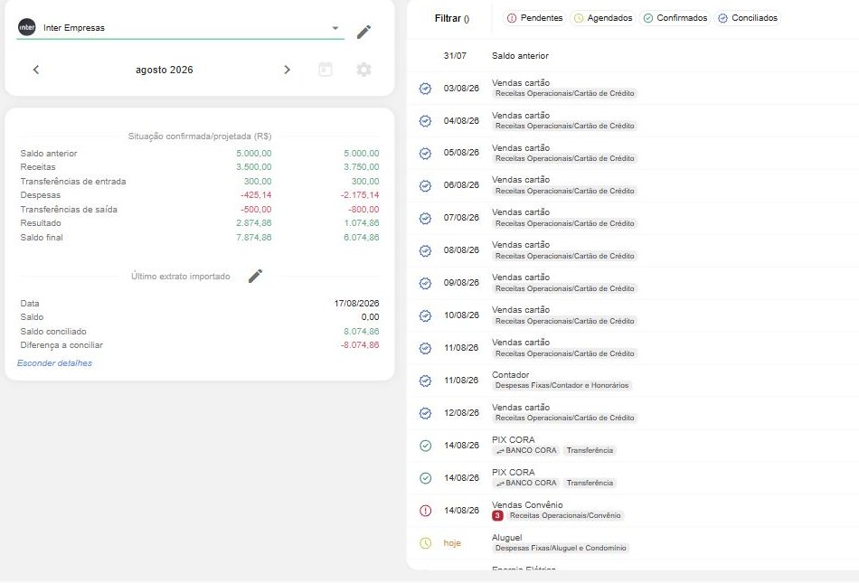Click the red 3 badge on Vendas Convênio

click(x=497, y=516)
